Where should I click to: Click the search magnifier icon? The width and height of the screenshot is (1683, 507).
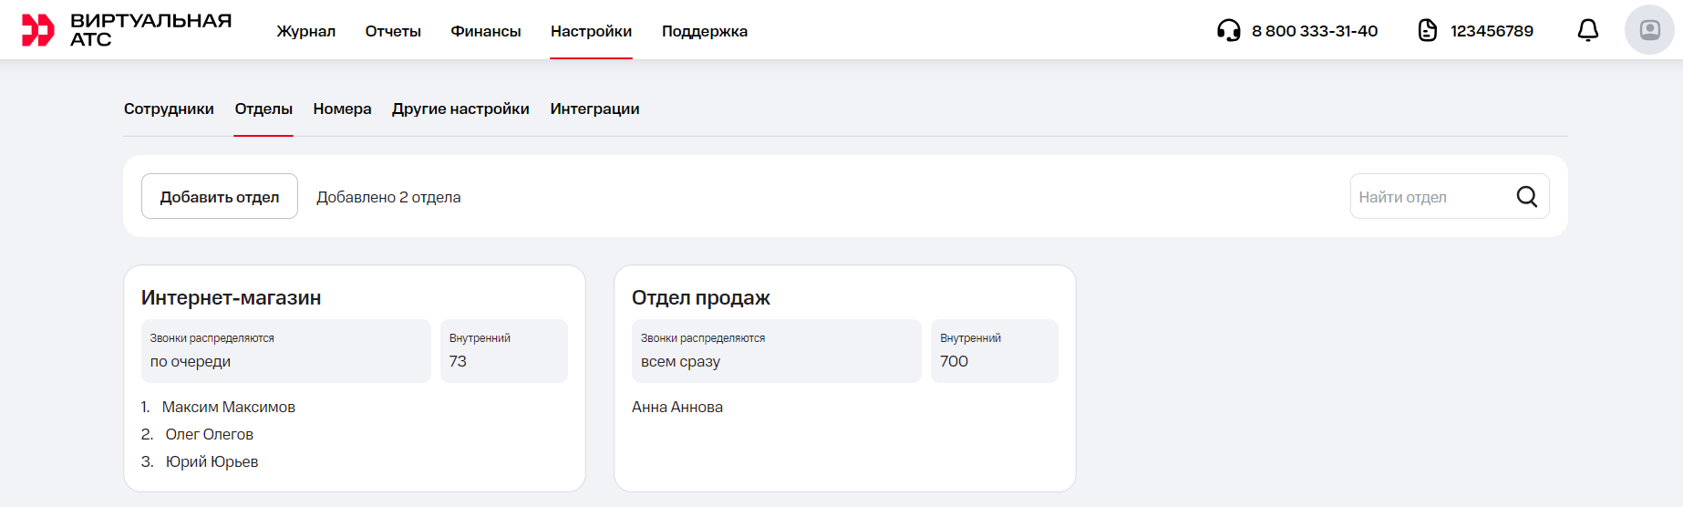coord(1526,197)
